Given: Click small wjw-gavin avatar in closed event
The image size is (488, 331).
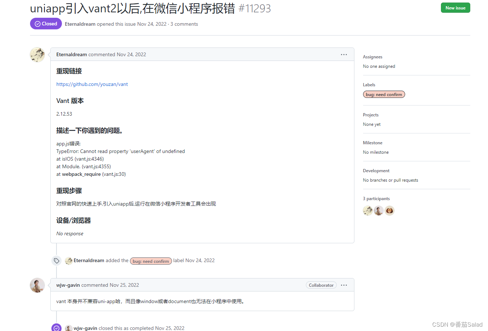Looking at the screenshot, I should tap(69, 328).
